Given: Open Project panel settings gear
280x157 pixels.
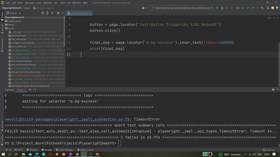Looking at the screenshot, I should click(58, 13).
